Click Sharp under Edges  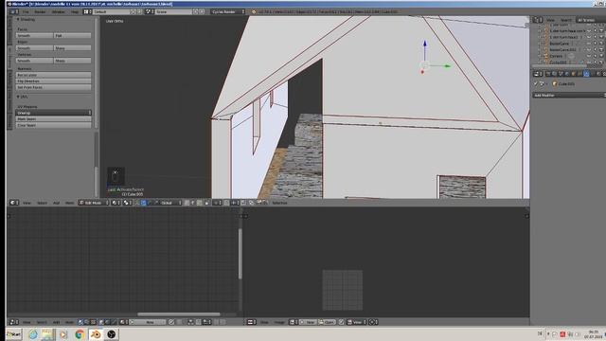click(x=72, y=48)
